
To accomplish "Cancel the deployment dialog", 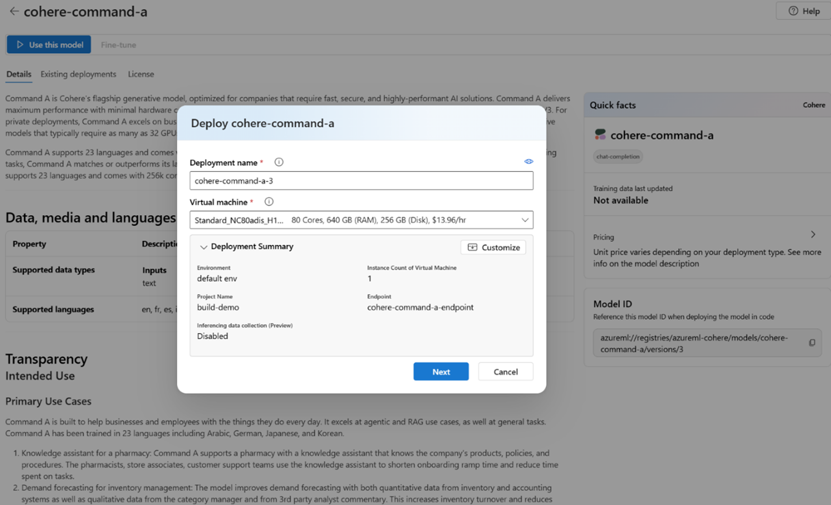I will [505, 372].
